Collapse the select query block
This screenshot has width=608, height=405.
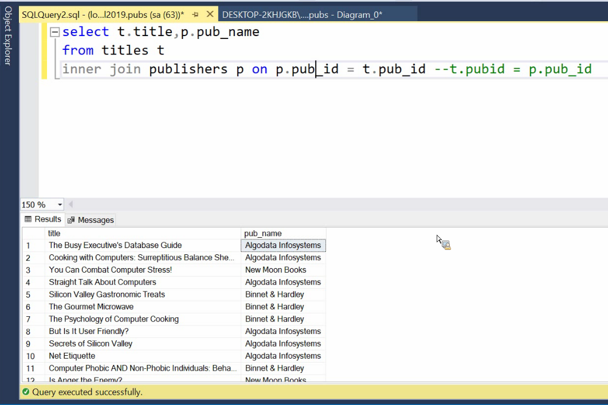55,32
